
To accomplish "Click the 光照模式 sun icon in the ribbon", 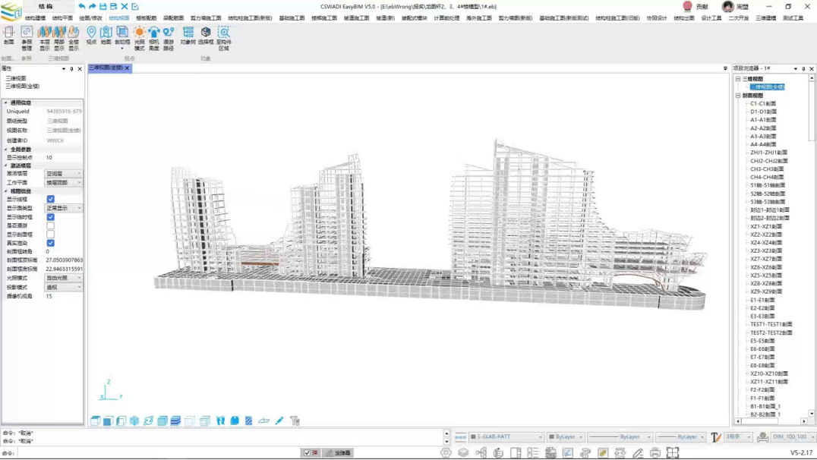I will click(139, 33).
